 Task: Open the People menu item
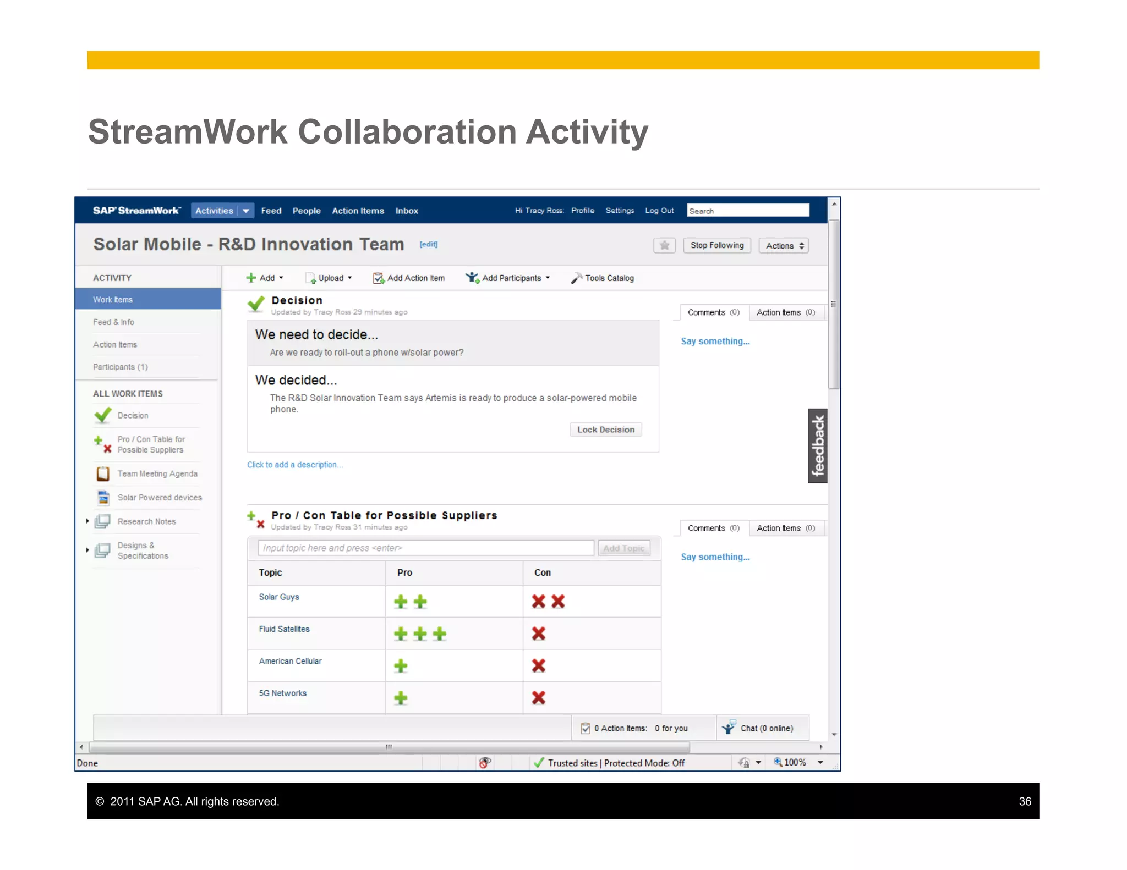click(x=307, y=211)
